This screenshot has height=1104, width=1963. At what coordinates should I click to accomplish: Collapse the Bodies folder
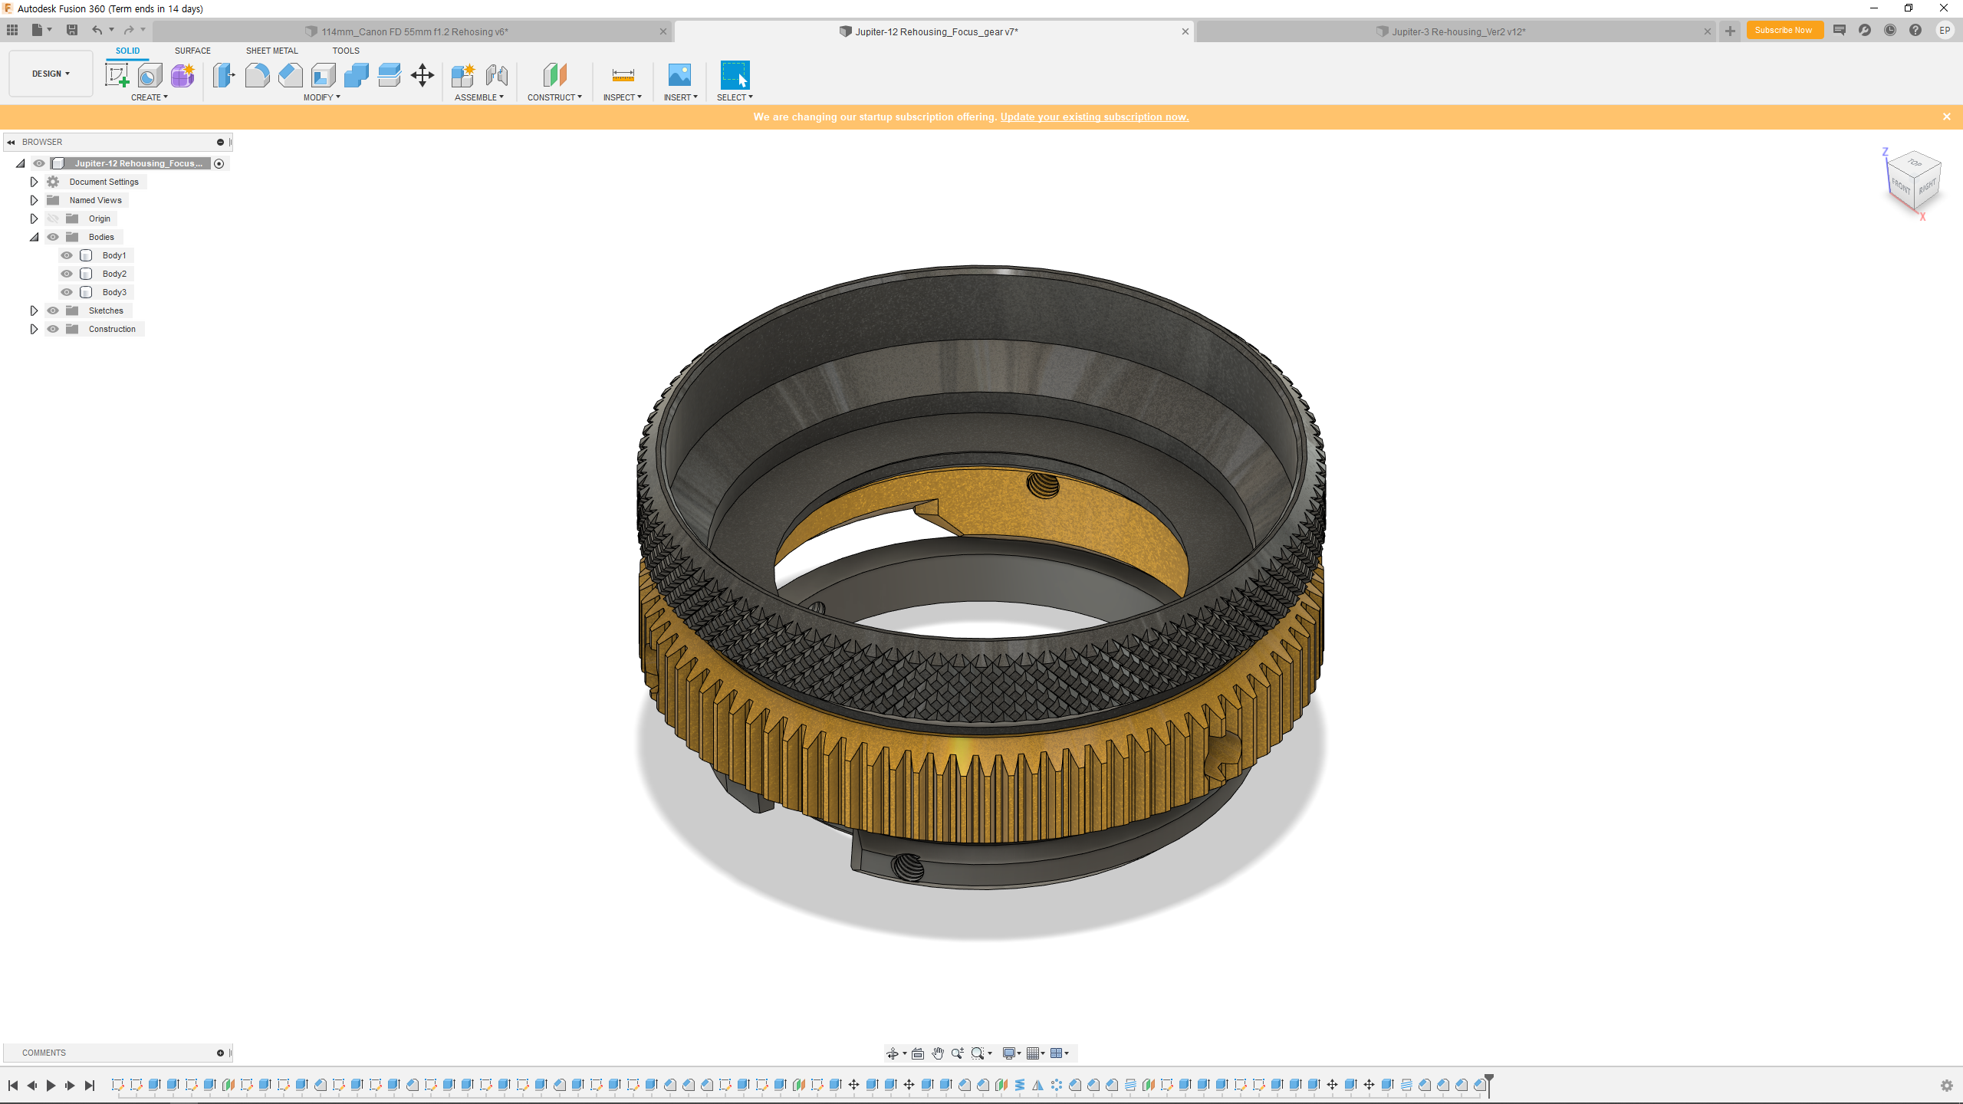(34, 237)
